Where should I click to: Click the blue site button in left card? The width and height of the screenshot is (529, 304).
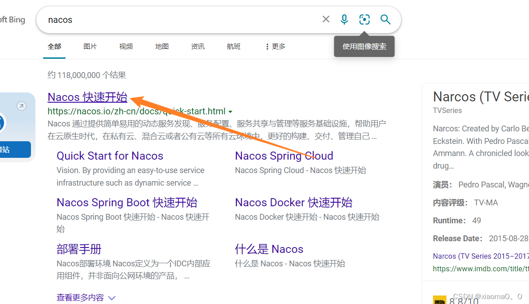(x=15, y=150)
